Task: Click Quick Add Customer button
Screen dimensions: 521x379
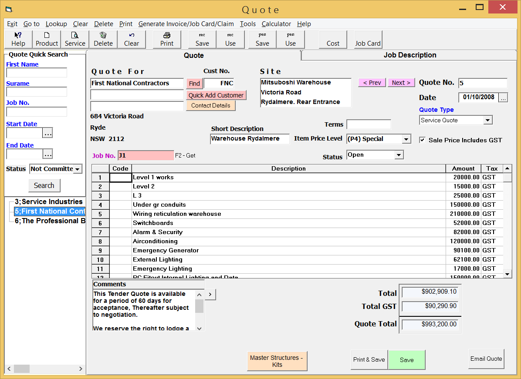Action: point(216,95)
